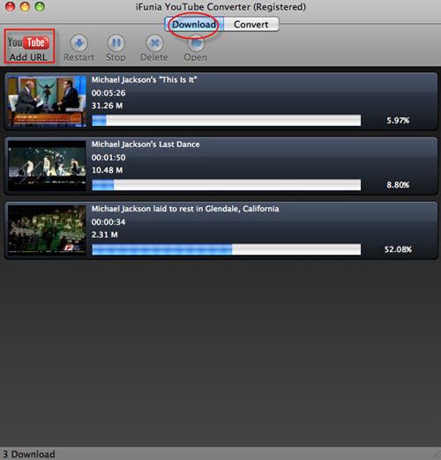Click the 8.80% progress value
This screenshot has width=441, height=460.
point(398,185)
